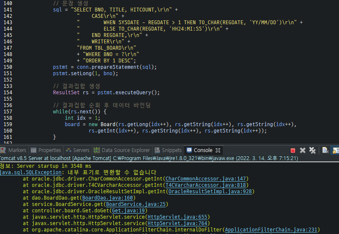Open CharCommonAccessor.java:147 stack trace link
The width and height of the screenshot is (339, 234).
[206, 179]
